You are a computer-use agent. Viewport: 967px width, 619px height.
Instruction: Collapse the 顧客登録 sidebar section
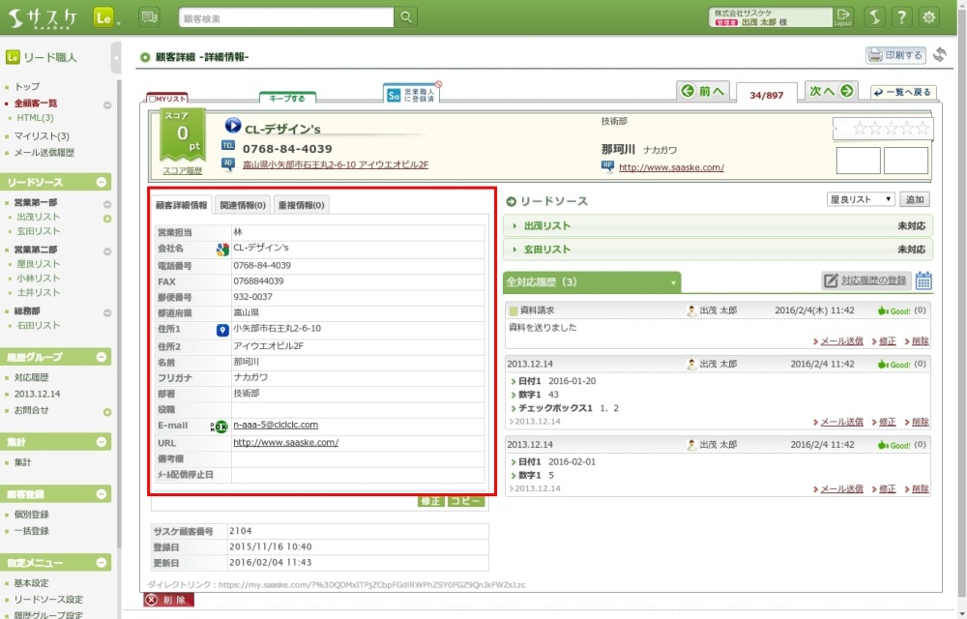click(102, 494)
